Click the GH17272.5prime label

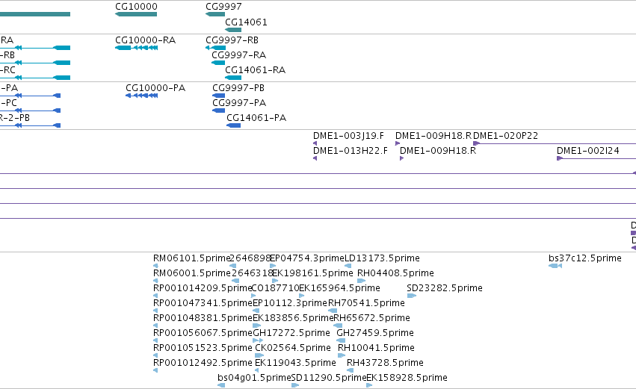click(x=291, y=333)
